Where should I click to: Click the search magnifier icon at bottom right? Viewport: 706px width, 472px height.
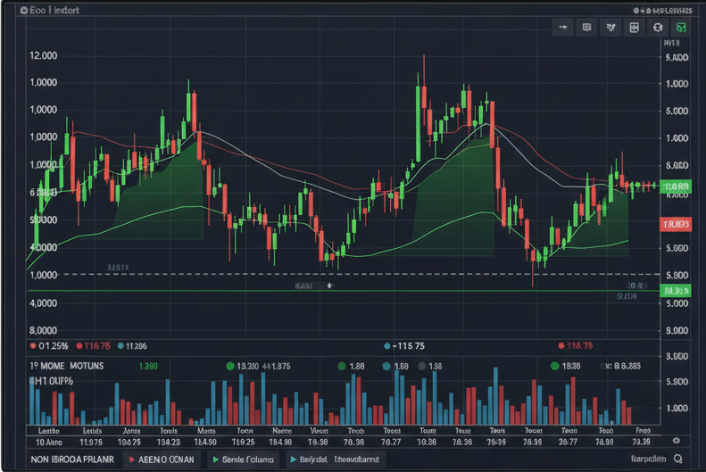click(679, 460)
